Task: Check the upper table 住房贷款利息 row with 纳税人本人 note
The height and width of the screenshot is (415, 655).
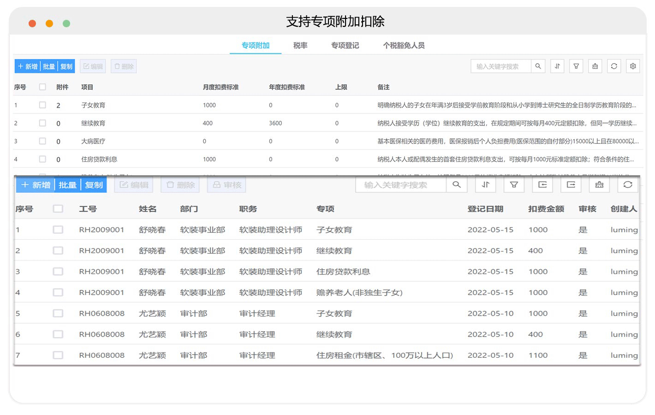Action: 42,159
